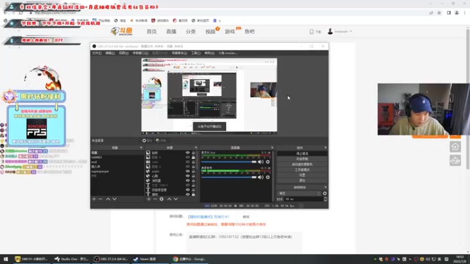The image size is (470, 264).
Task: Toggle visibility of the 钻粉 source
Action: (x=187, y=153)
